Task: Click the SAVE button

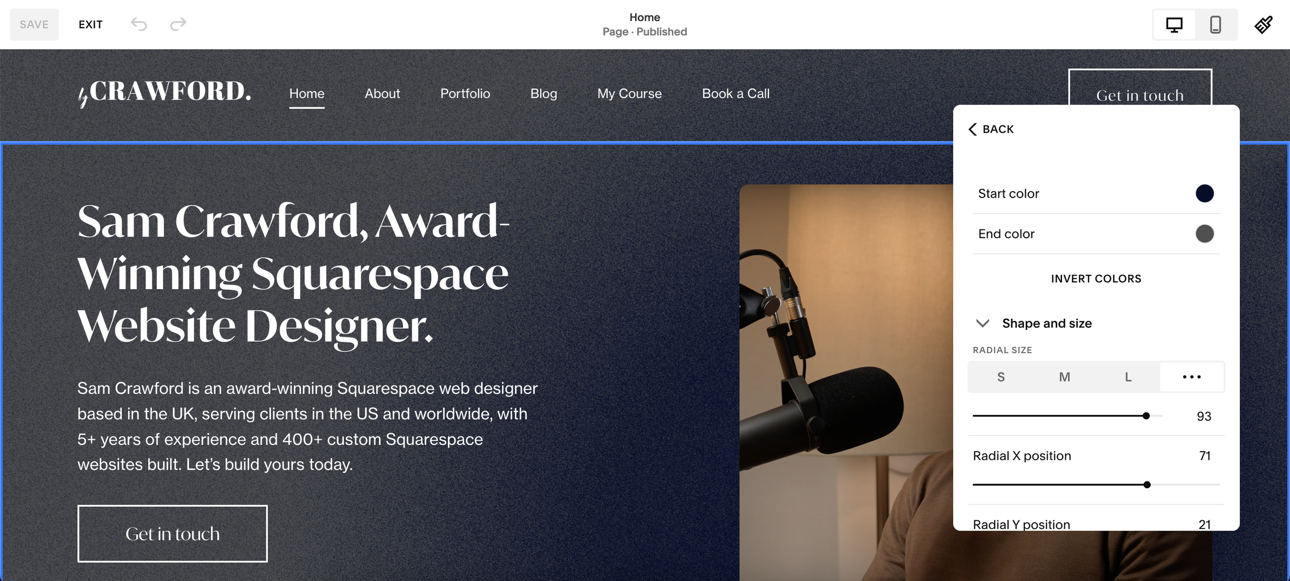Action: 34,25
